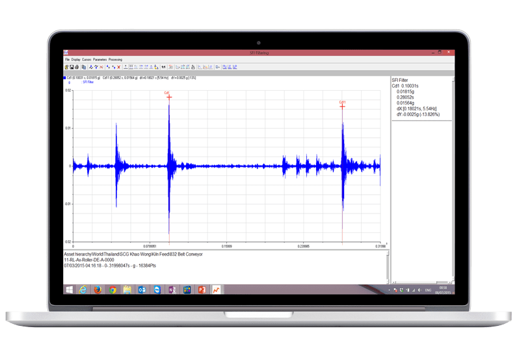This screenshot has height=344, width=517.
Task: Click the first red Cd1 cursor marker
Action: click(x=169, y=97)
